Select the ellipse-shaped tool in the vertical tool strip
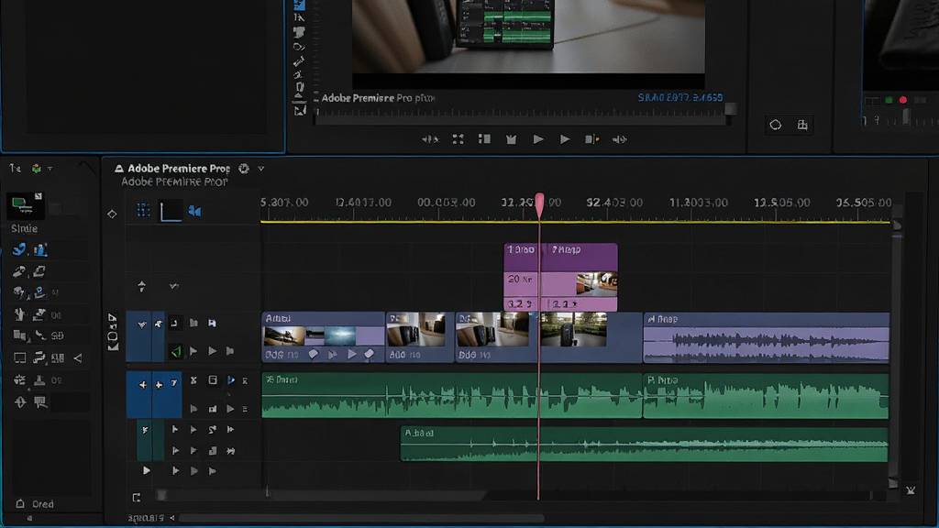Viewport: 939px width, 528px height. pos(299,47)
